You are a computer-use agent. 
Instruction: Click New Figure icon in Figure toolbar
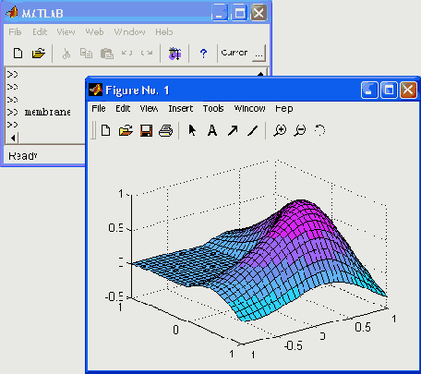tap(105, 130)
